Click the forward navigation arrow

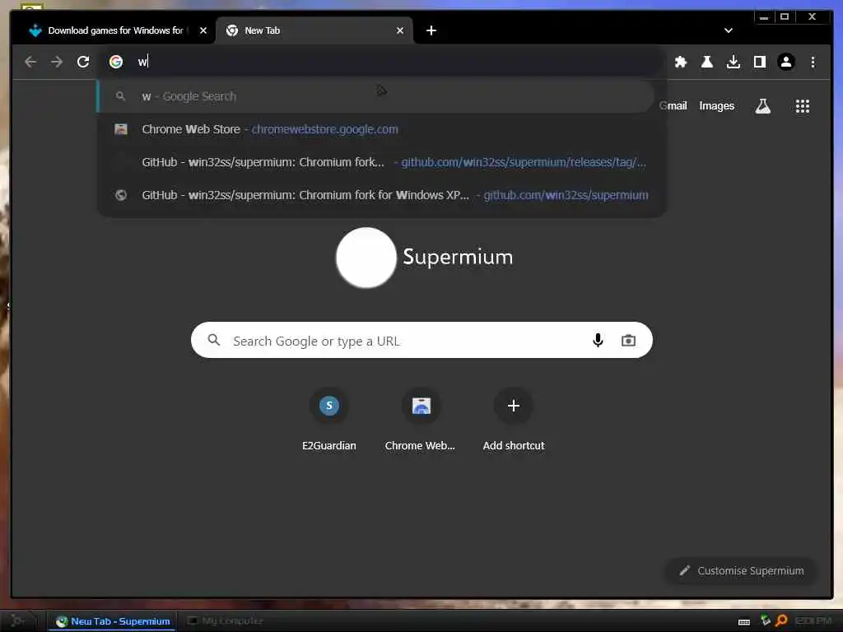(57, 62)
